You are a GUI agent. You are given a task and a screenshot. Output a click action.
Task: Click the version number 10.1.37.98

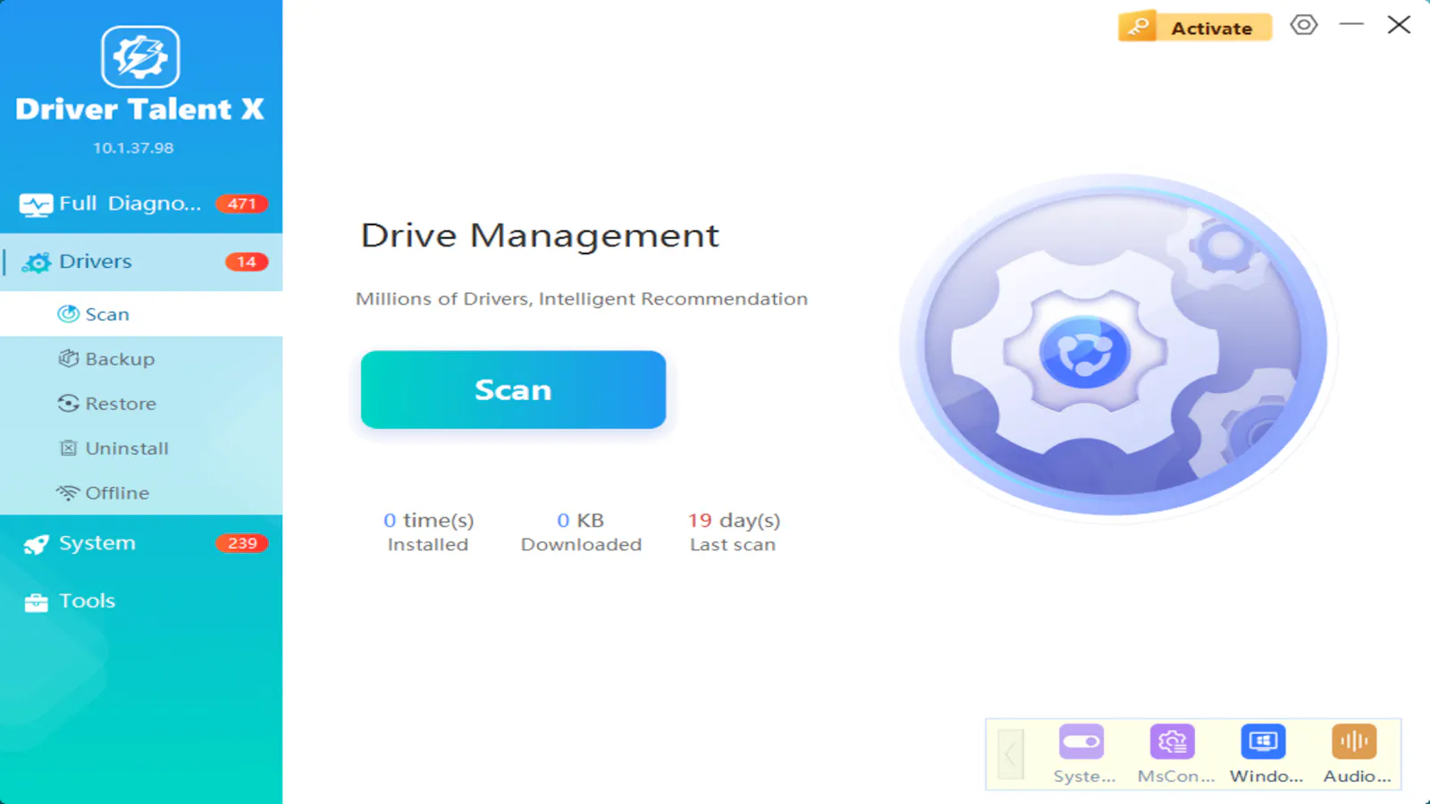coord(133,148)
